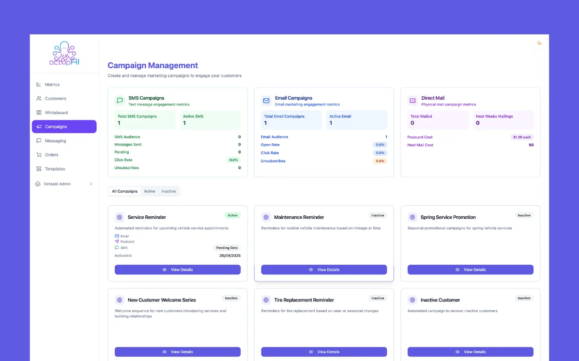Image resolution: width=579 pixels, height=361 pixels.
Task: Select the Campaigns megaphone icon
Action: [x=39, y=126]
